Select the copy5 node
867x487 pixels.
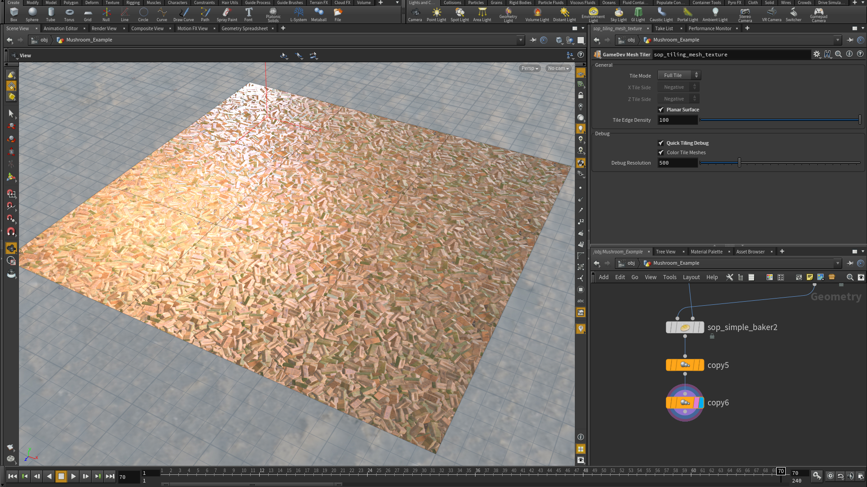tap(685, 365)
